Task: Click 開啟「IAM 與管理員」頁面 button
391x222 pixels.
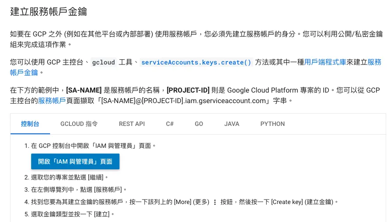Action: [x=75, y=161]
